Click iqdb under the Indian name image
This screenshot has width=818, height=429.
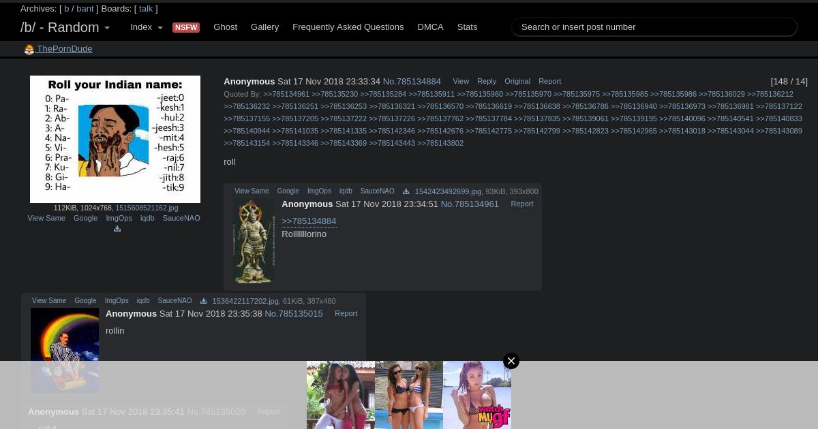pyautogui.click(x=147, y=219)
